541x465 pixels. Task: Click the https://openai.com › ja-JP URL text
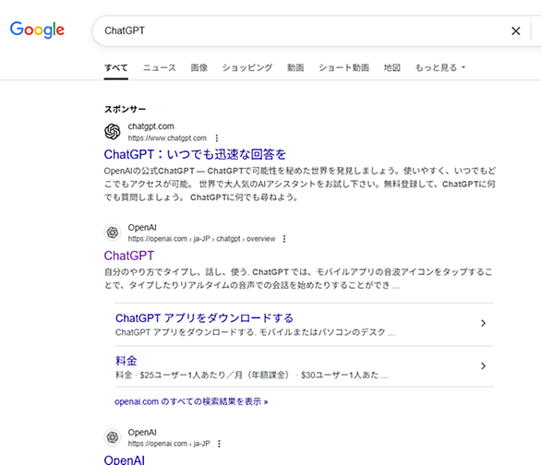click(x=169, y=444)
